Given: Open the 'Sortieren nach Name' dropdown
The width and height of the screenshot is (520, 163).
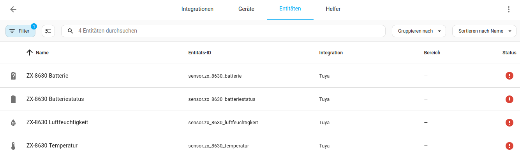Looking at the screenshot, I should tap(484, 31).
